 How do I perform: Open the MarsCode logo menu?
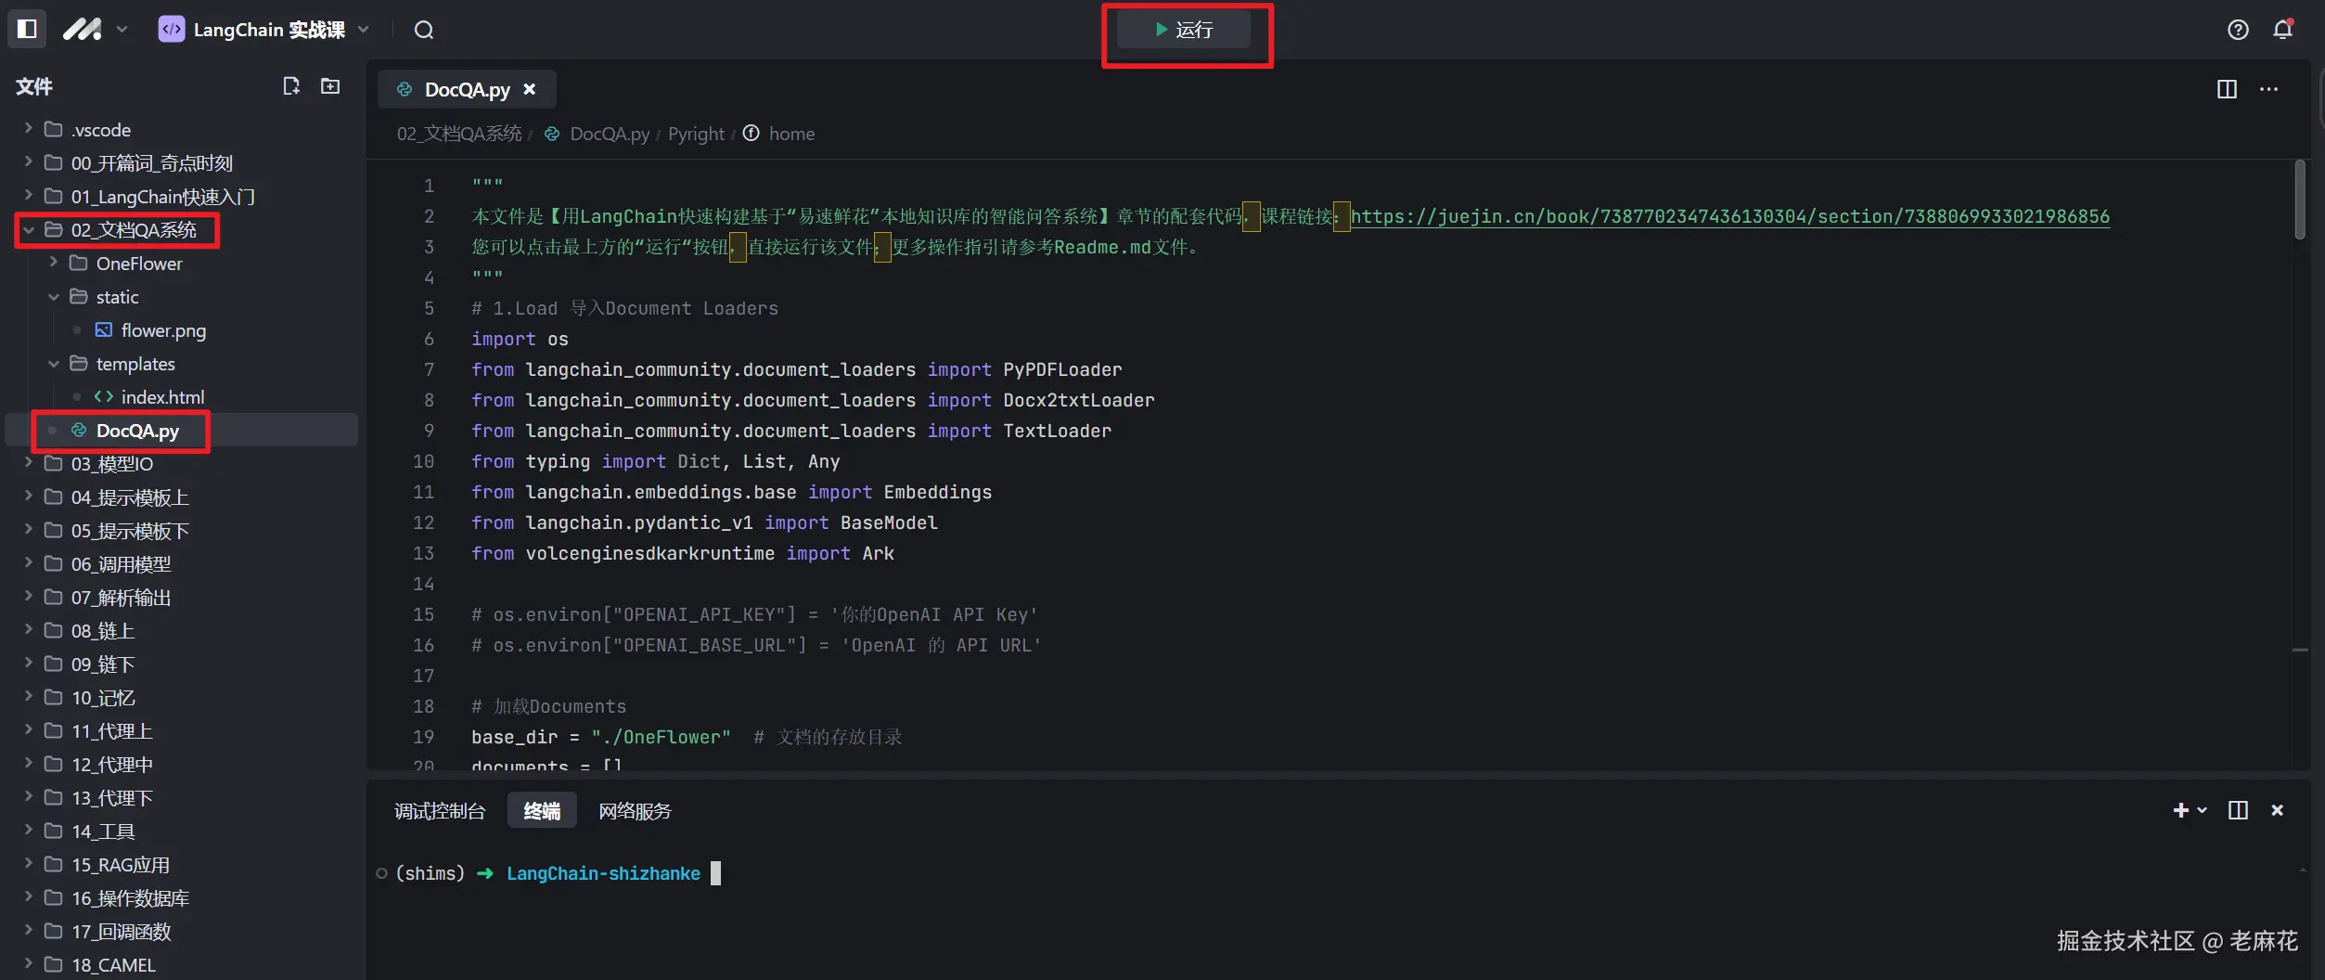[83, 30]
